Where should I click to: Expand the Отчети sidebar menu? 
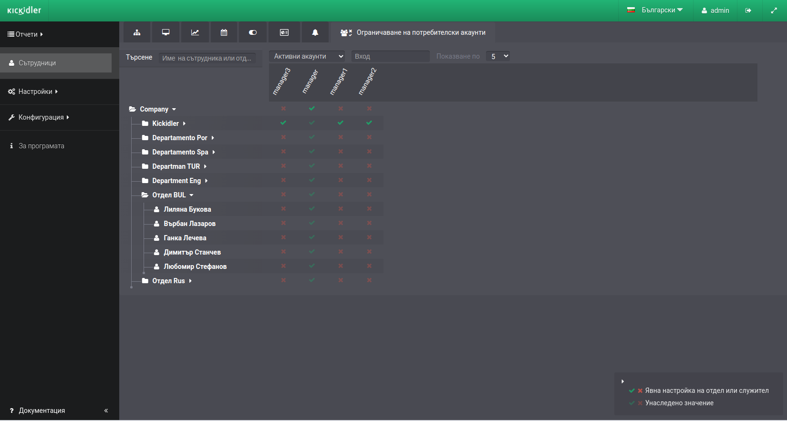25,34
